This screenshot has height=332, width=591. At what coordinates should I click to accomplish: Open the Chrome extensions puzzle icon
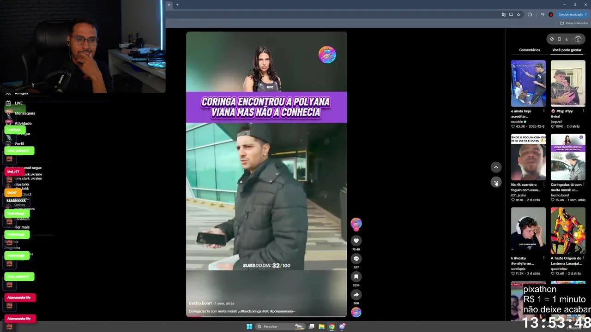point(530,14)
